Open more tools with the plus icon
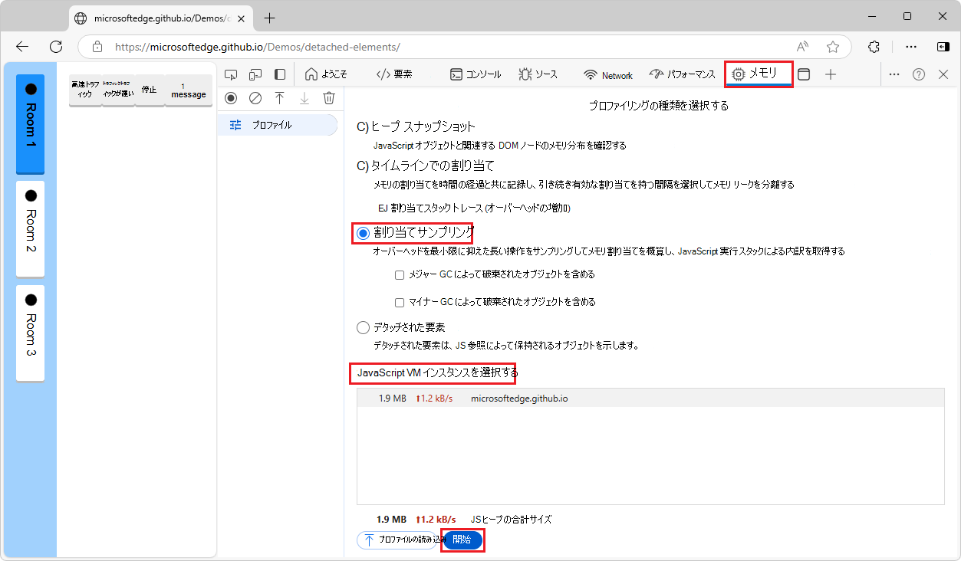 click(831, 74)
